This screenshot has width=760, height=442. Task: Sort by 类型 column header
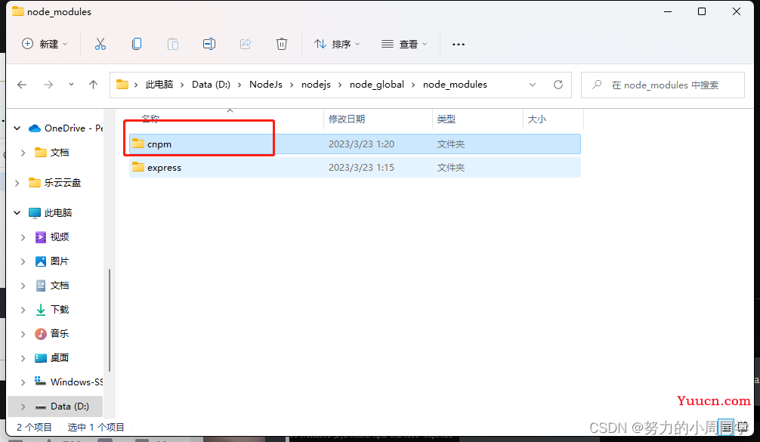tap(446, 119)
